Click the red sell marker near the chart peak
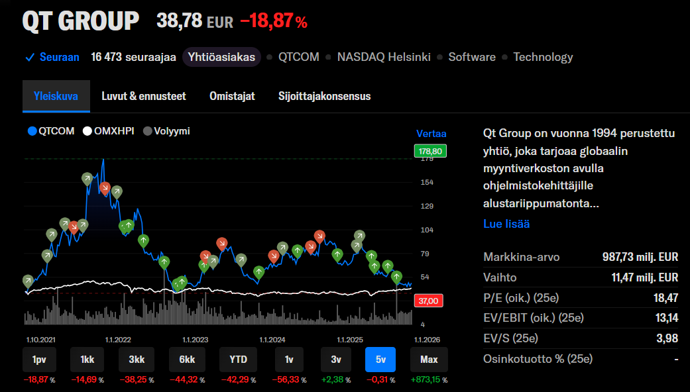 [105, 187]
